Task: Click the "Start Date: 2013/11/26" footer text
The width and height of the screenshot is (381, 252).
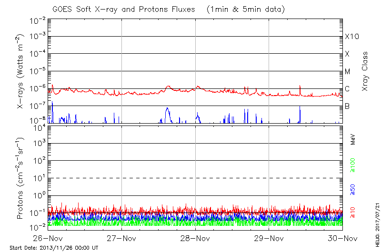Action: [x=54, y=248]
